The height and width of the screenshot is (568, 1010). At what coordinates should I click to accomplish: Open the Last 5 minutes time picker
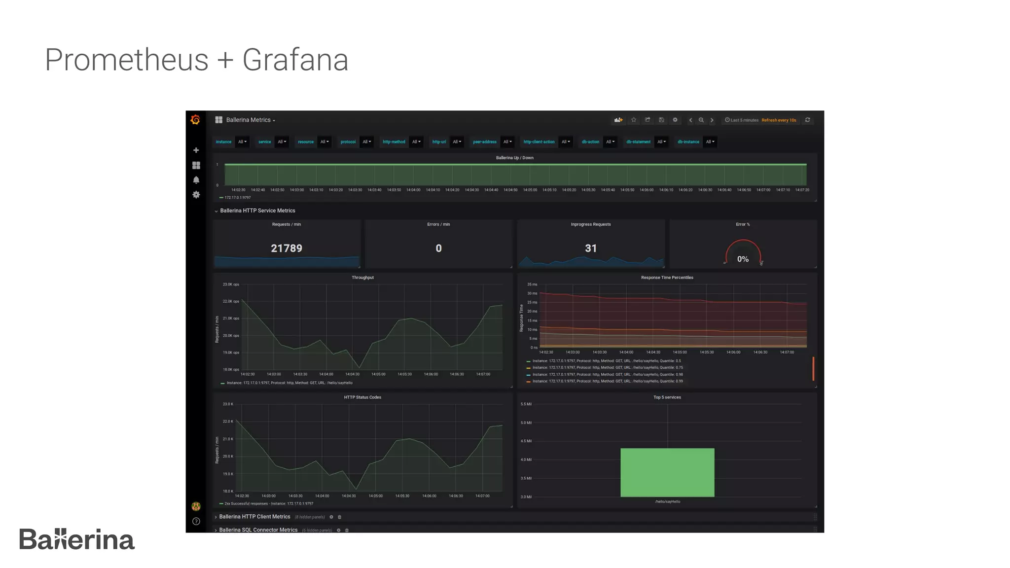point(744,120)
